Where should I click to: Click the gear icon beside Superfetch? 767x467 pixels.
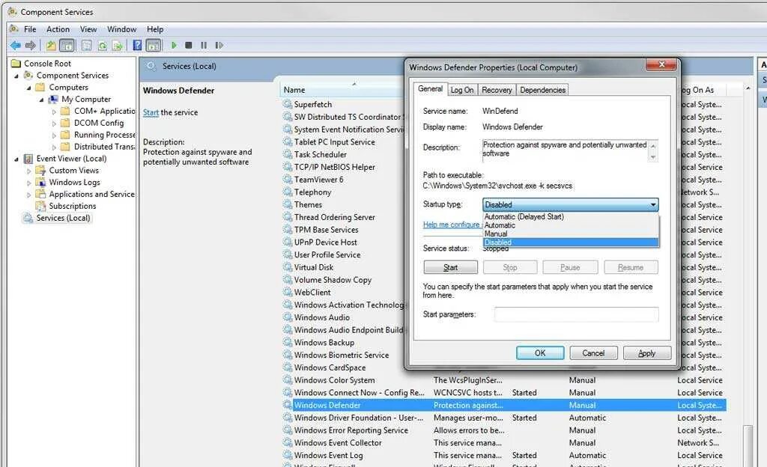coord(288,104)
